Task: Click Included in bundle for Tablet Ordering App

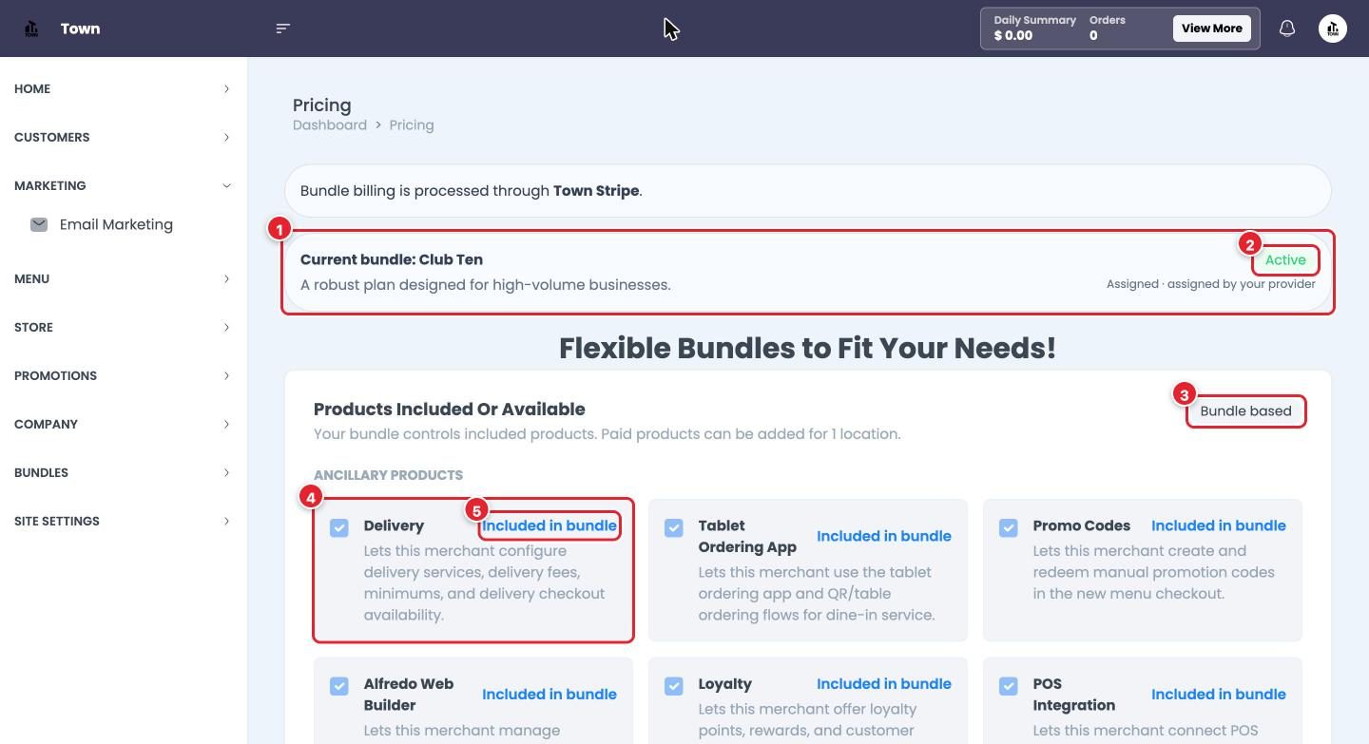Action: 884,536
